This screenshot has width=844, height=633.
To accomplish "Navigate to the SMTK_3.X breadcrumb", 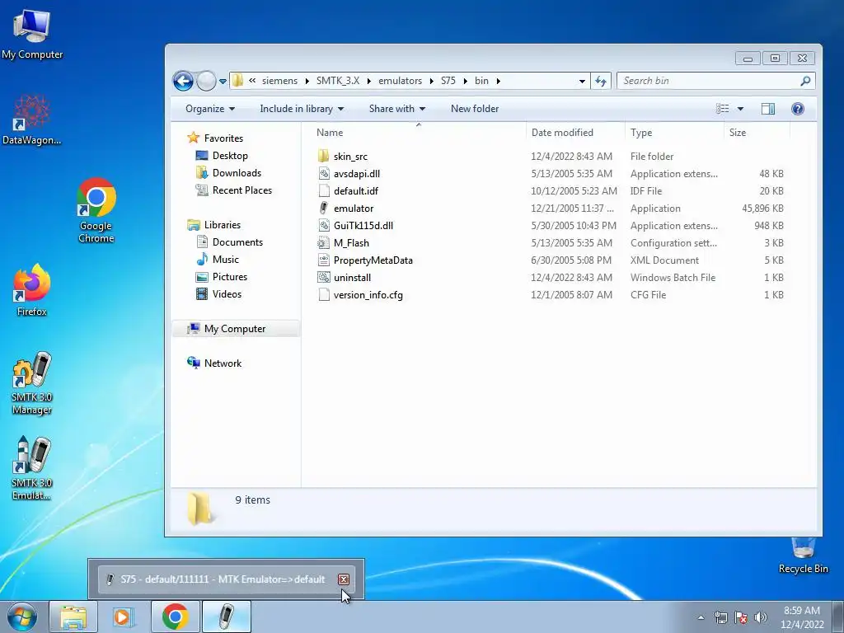I will click(337, 81).
